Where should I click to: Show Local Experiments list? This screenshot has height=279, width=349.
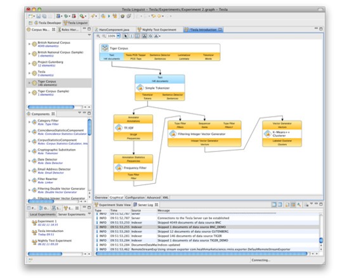[43, 214]
